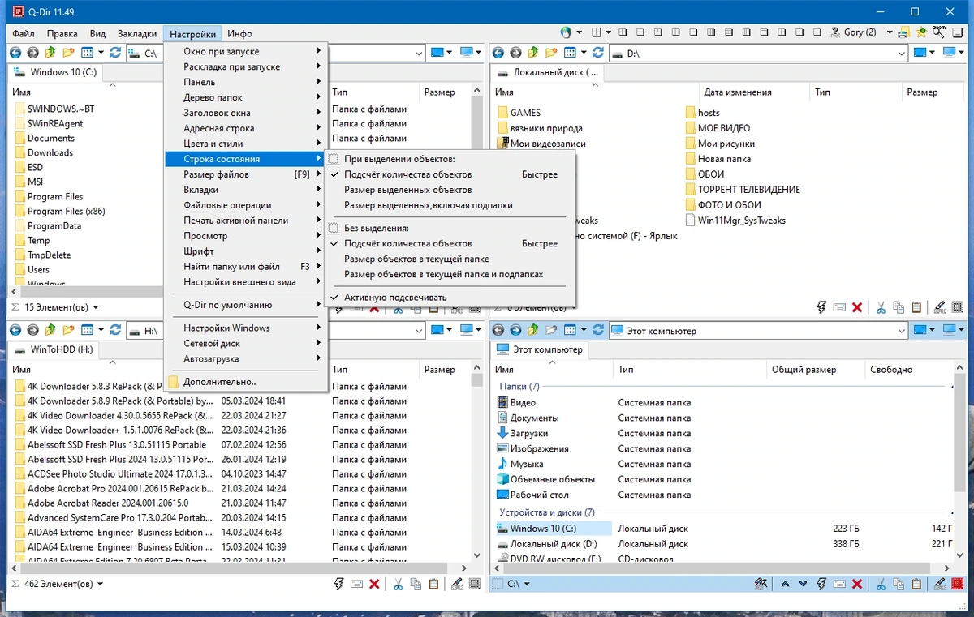Open the Gory (2) dropdown arrow
Image resolution: width=974 pixels, height=617 pixels.
(x=890, y=33)
